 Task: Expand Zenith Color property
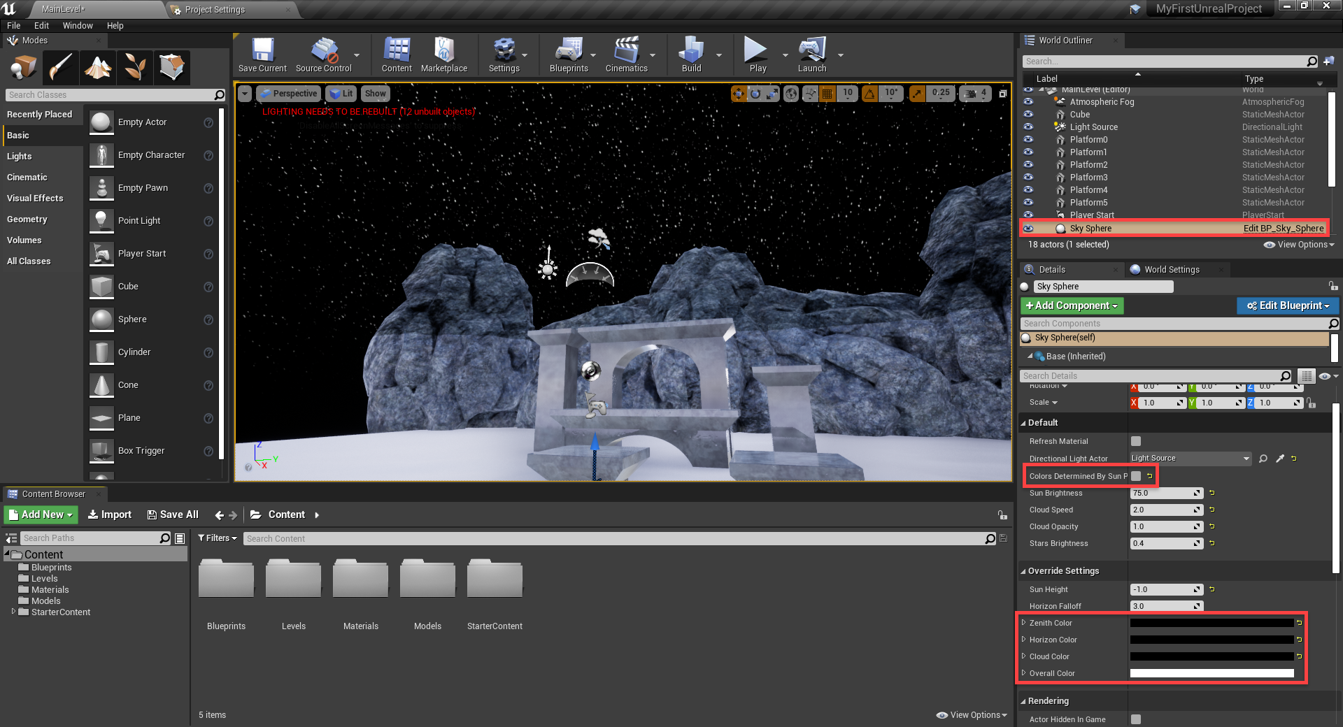coord(1023,622)
